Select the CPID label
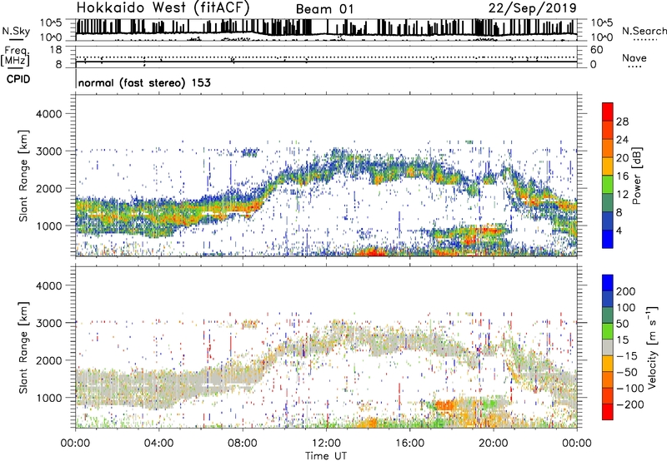Viewport: 667px width, 461px height. (18, 79)
